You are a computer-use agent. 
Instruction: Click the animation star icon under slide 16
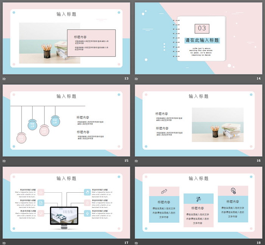click(136, 161)
